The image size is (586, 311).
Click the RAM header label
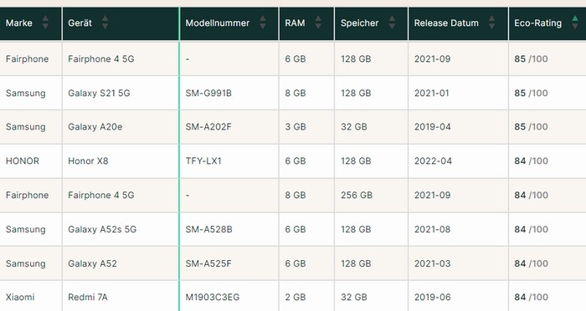pos(295,23)
